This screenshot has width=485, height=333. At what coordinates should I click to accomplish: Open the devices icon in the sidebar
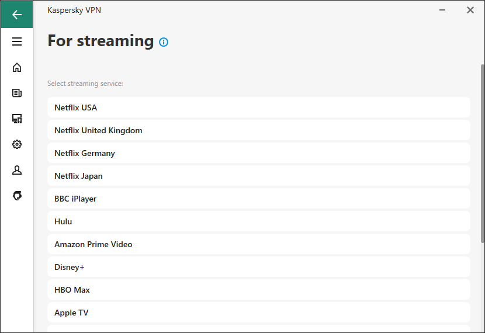coord(17,119)
